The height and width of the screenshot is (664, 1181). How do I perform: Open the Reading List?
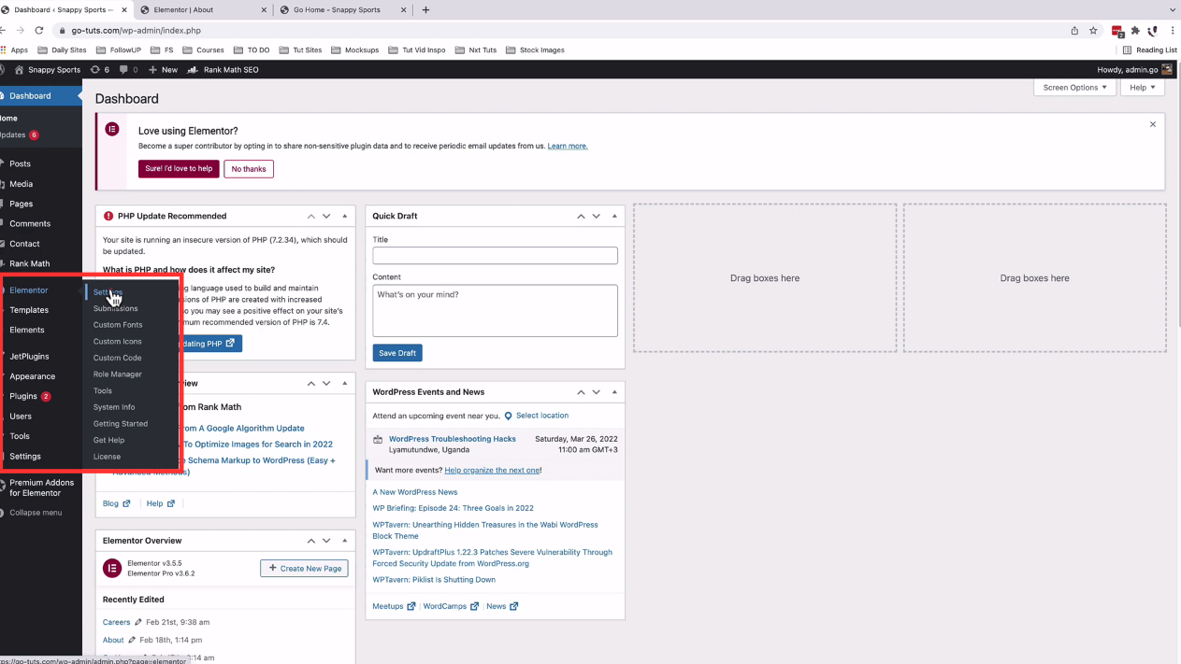tap(1149, 49)
